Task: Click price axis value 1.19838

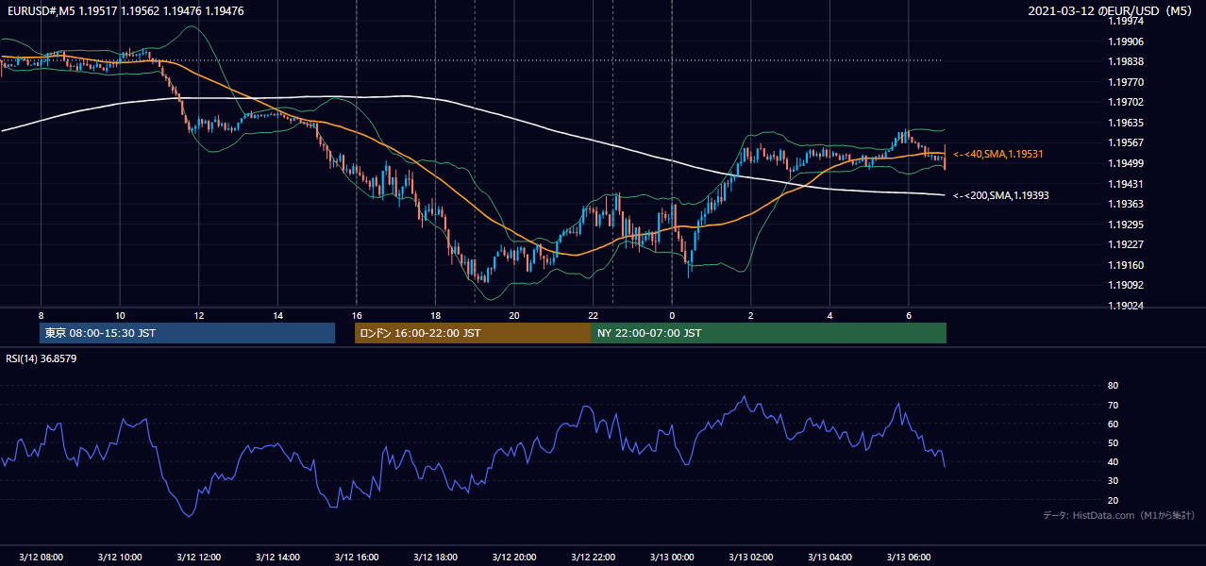Action: pos(1126,62)
